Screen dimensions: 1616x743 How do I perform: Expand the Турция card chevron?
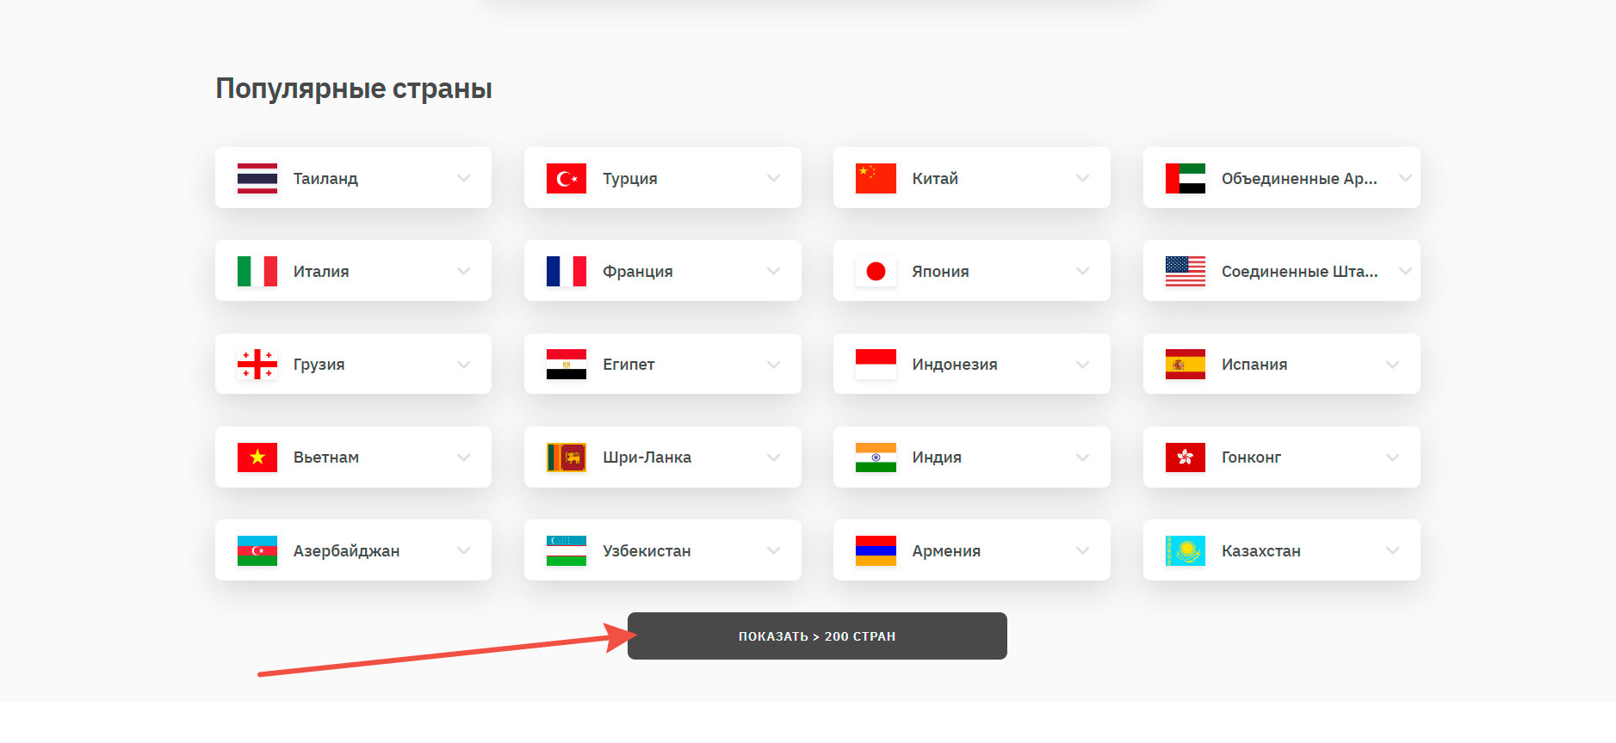[773, 178]
